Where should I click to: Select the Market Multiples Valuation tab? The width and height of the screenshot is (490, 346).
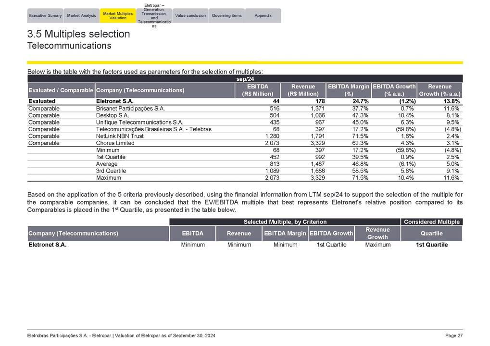[x=118, y=16]
